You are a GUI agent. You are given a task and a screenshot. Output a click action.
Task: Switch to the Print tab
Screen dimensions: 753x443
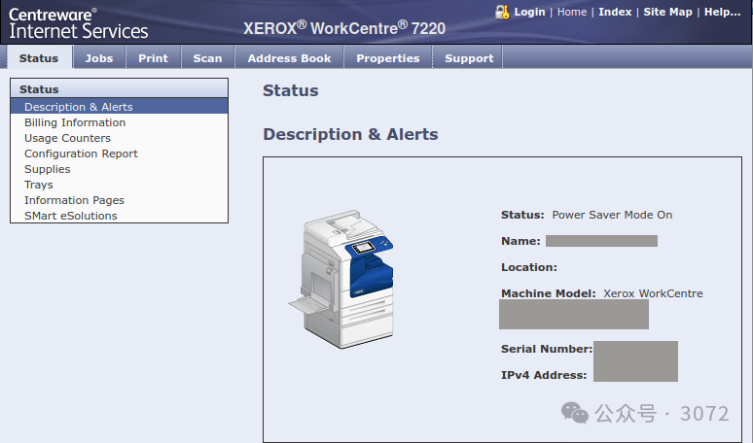click(x=153, y=58)
